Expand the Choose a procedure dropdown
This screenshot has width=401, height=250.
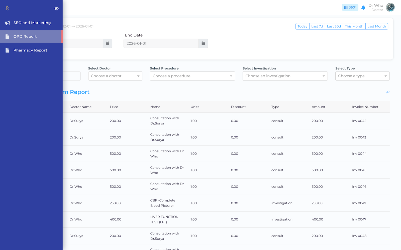point(192,76)
